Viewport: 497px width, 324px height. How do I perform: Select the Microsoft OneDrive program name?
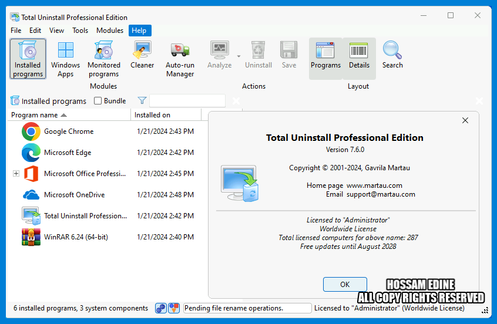(74, 194)
